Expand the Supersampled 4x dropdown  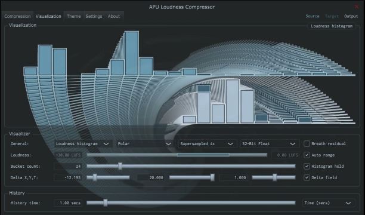click(207, 144)
